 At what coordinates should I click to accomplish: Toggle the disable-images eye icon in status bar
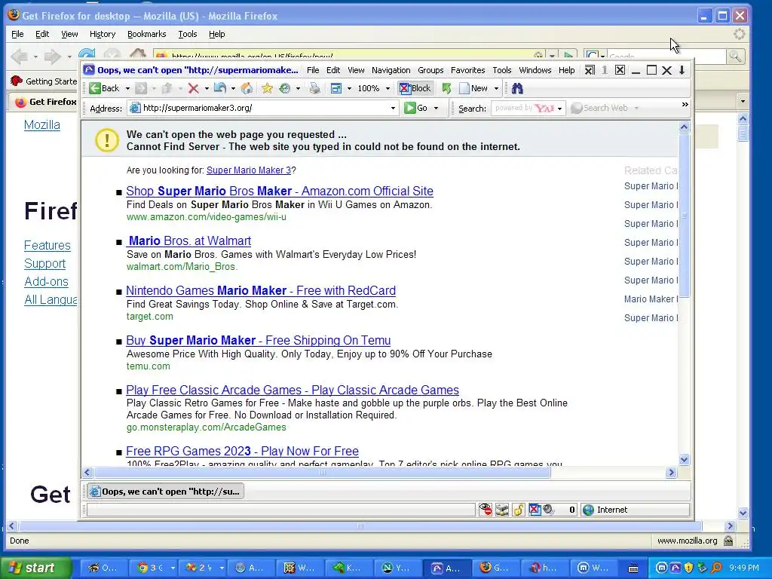486,510
